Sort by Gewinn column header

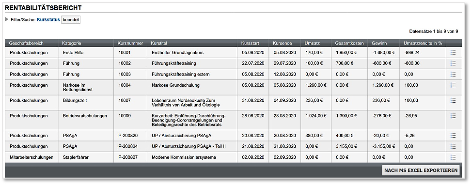coord(378,43)
